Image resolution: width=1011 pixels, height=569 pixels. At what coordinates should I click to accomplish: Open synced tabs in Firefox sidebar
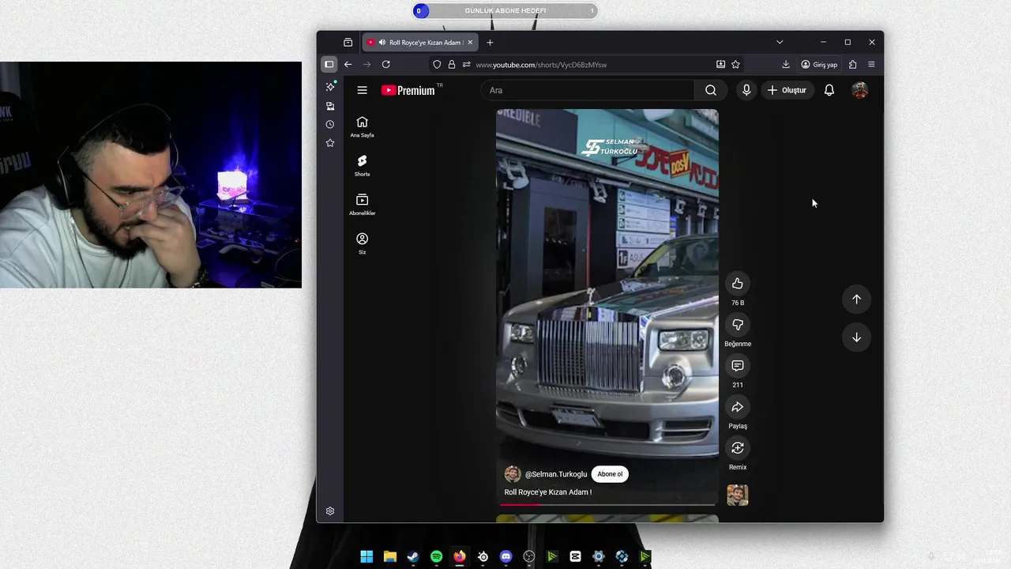(x=330, y=105)
